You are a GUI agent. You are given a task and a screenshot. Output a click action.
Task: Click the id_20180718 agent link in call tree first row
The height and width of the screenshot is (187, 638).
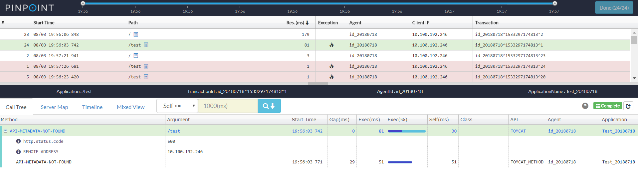562,131
